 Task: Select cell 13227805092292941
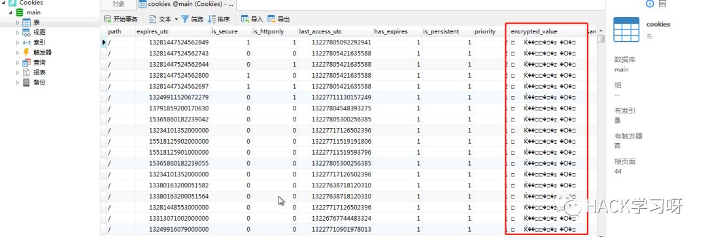pos(335,42)
